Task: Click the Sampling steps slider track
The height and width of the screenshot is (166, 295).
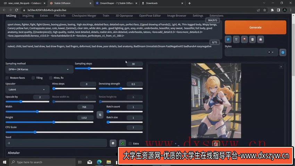Action: pyautogui.click(x=109, y=68)
